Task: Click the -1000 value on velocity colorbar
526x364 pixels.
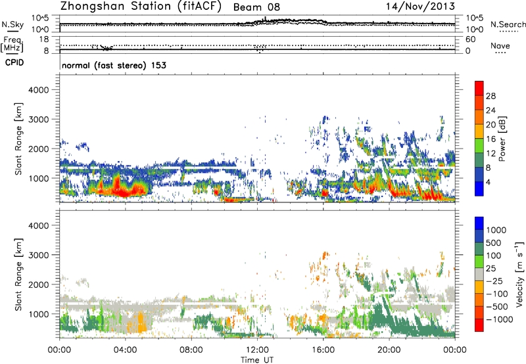Action: pyautogui.click(x=500, y=319)
